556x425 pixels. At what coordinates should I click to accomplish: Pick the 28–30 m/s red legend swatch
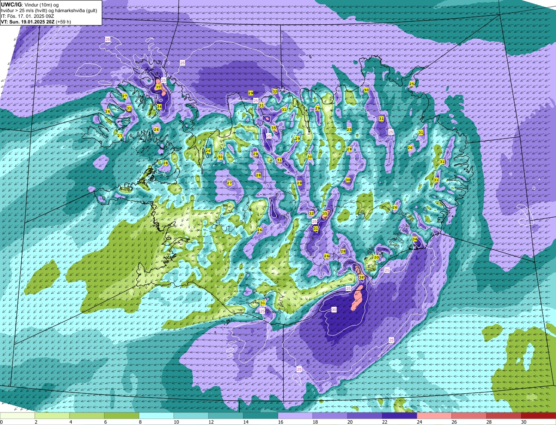[504, 416]
